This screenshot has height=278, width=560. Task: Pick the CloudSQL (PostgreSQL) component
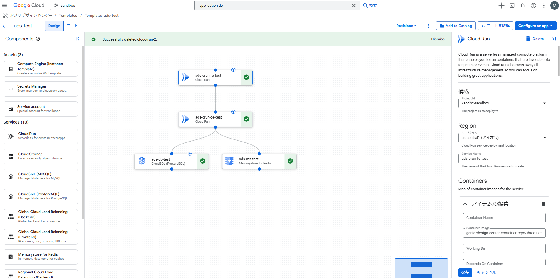coord(41,197)
